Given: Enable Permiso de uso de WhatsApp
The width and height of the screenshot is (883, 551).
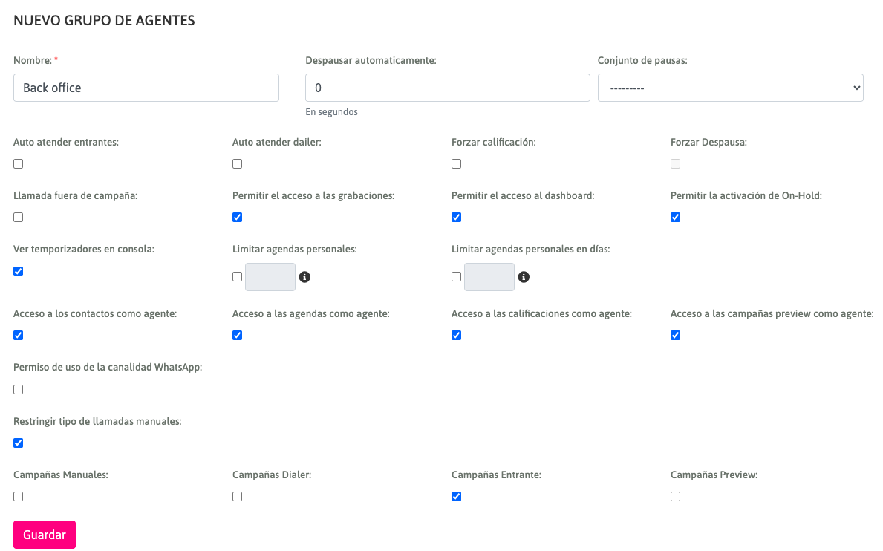Looking at the screenshot, I should click(19, 390).
